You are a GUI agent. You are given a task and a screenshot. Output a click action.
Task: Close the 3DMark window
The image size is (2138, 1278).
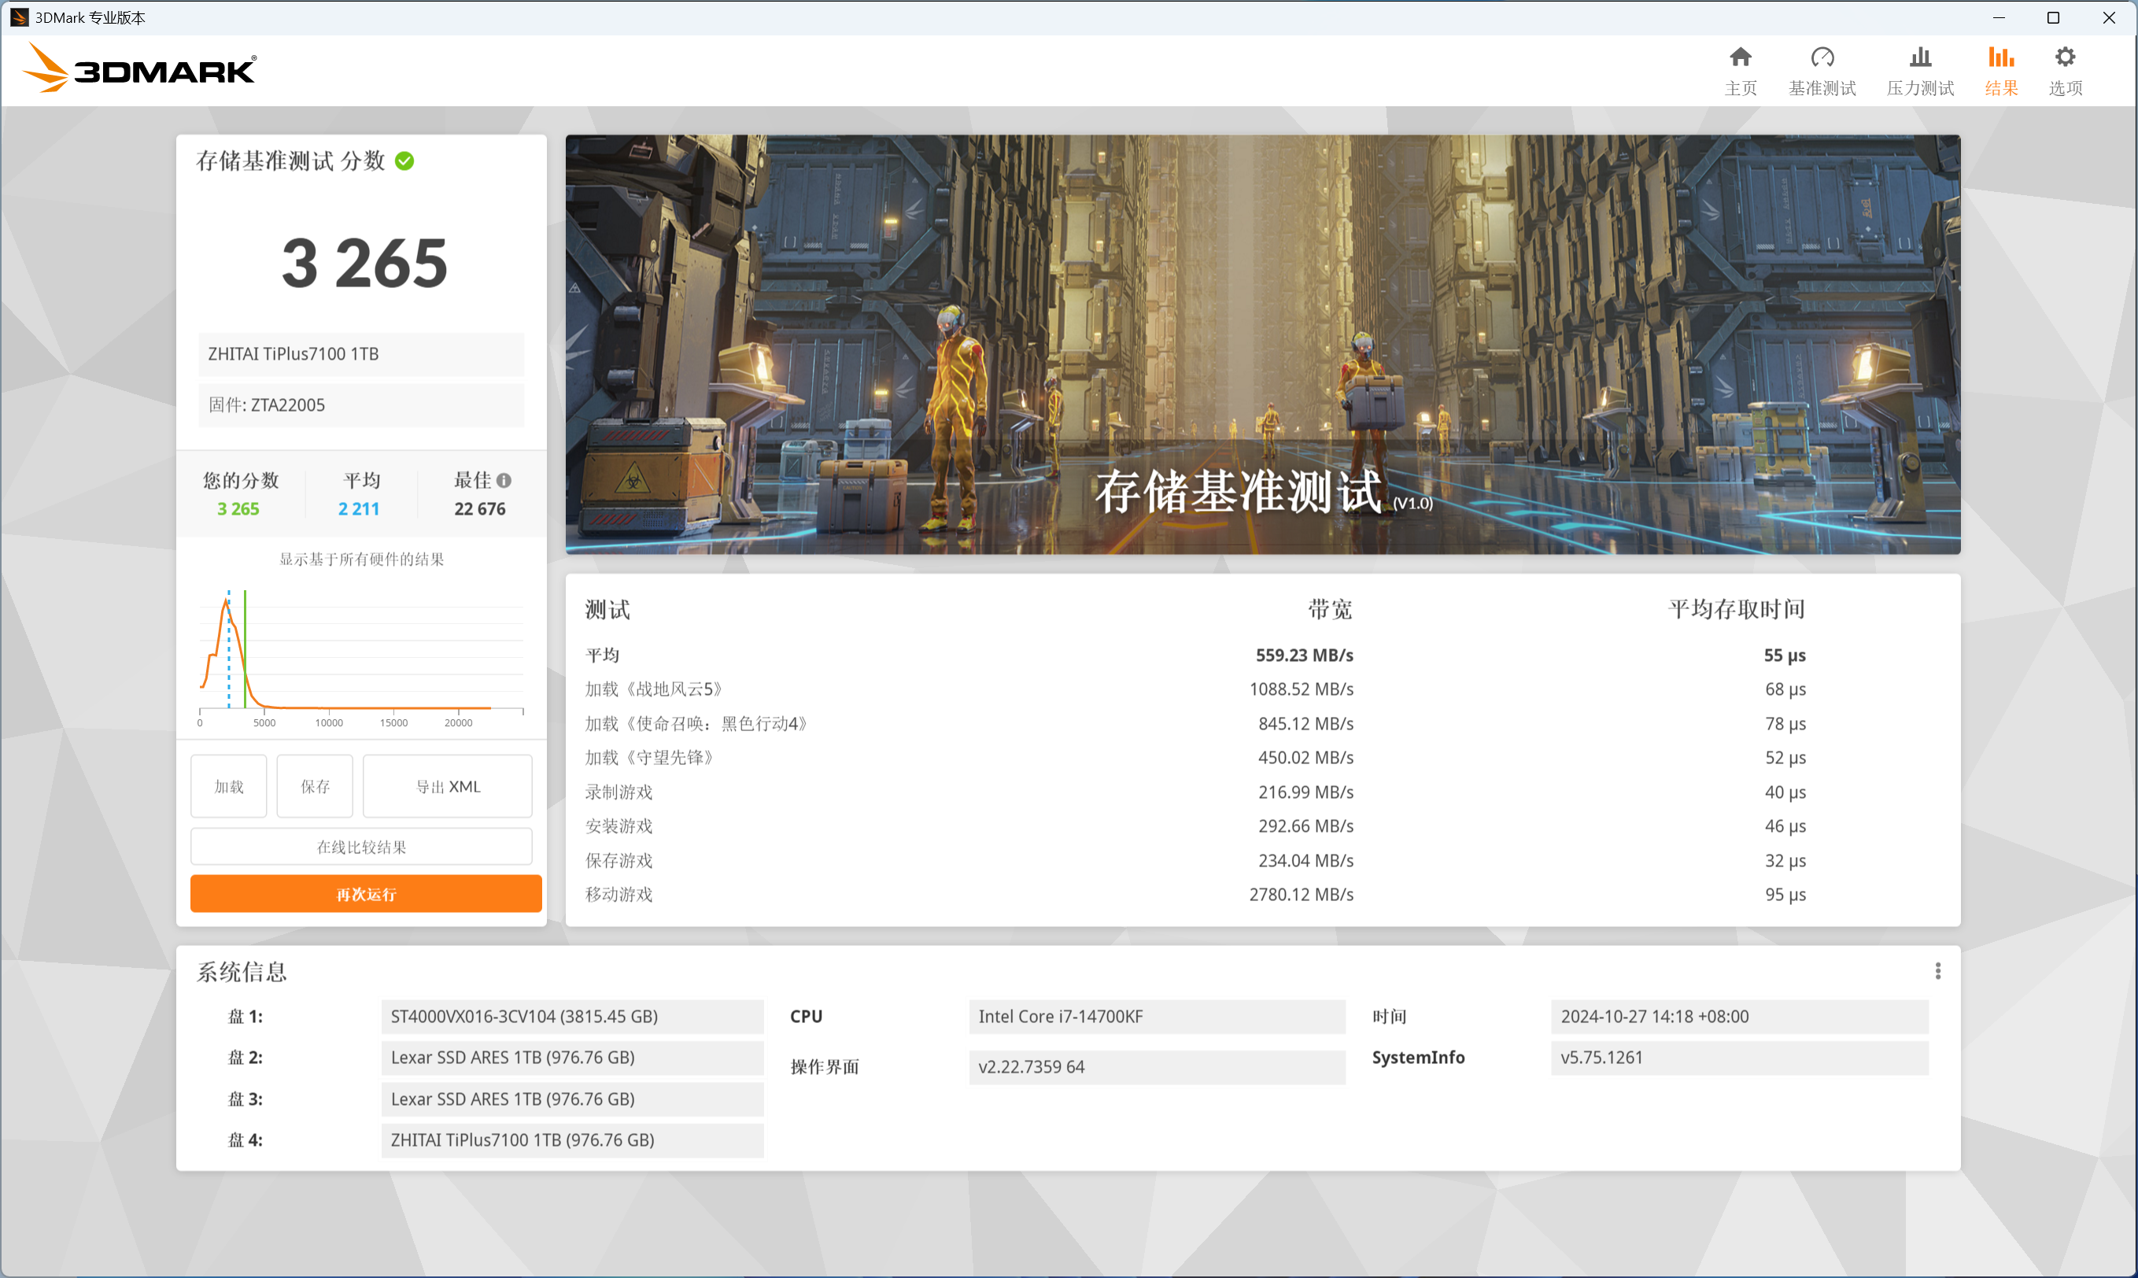coord(2109,17)
